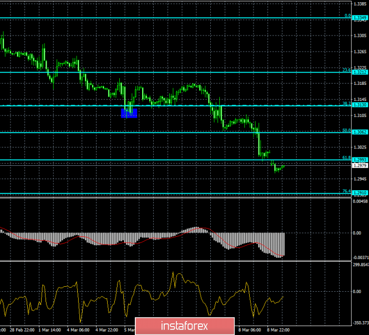Select the blue rectangle marker on the chart

(129, 113)
